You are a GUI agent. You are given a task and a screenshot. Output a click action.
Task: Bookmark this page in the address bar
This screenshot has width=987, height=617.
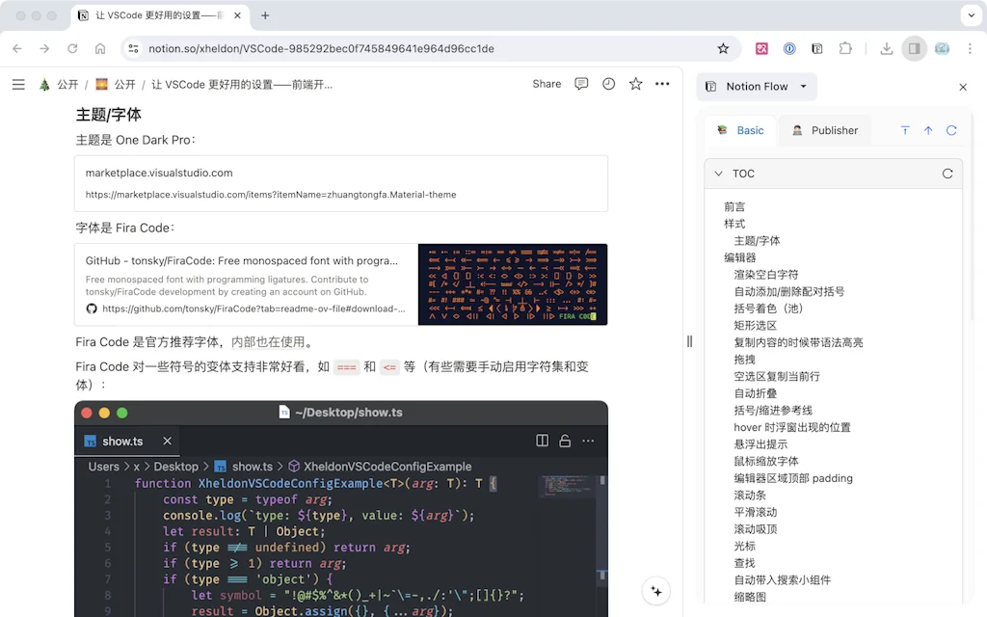coord(723,48)
